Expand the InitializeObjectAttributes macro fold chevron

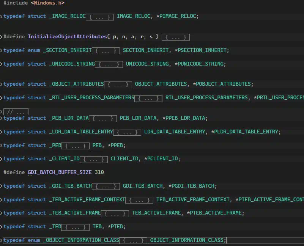[x=2, y=37]
